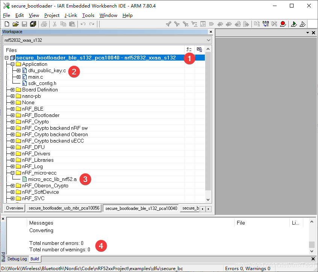Create a new document with toolbar icon

[7, 24]
